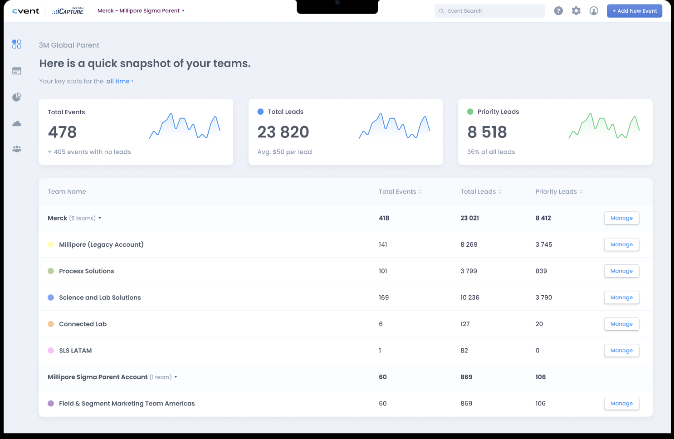Open the dashboard grid icon in sidebar
Viewport: 674px width, 439px height.
[17, 44]
